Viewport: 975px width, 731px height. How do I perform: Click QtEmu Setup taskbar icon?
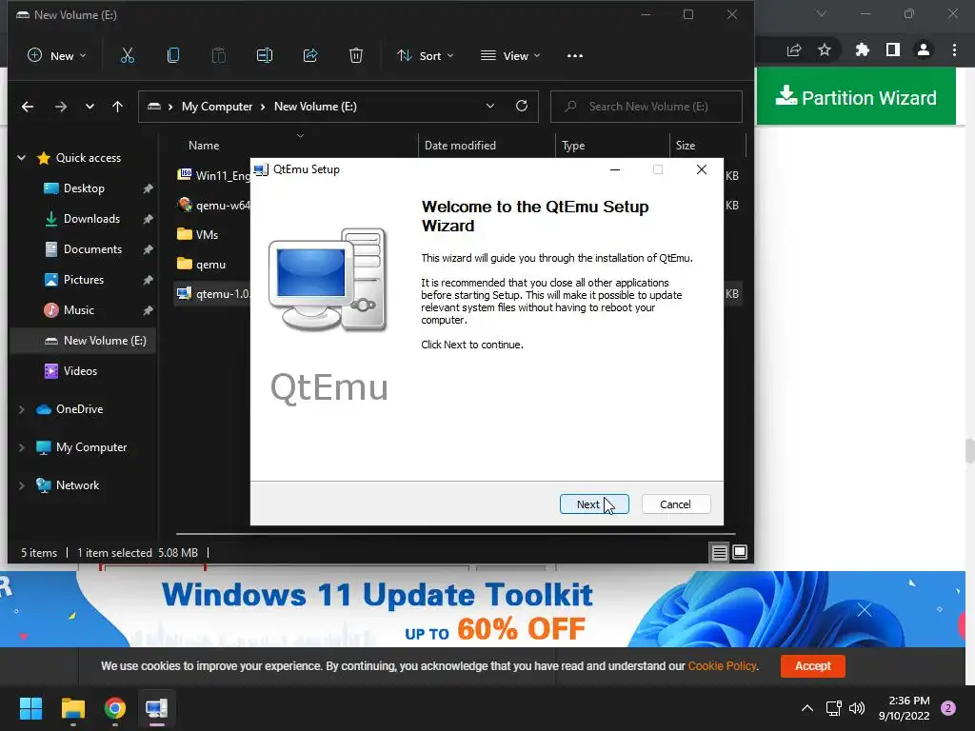point(157,708)
